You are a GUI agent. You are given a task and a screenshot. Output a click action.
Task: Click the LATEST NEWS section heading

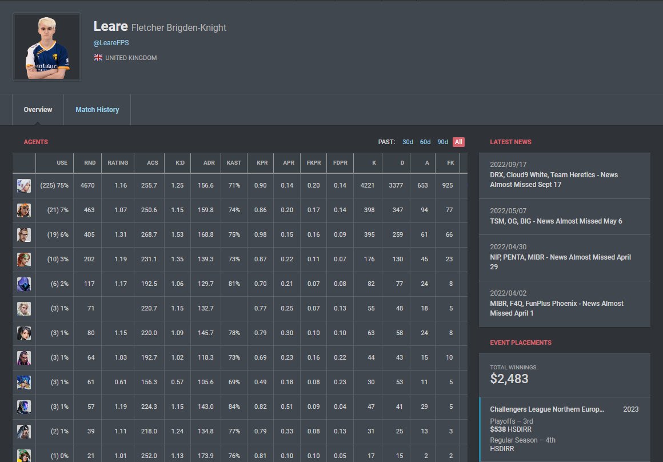click(x=511, y=142)
